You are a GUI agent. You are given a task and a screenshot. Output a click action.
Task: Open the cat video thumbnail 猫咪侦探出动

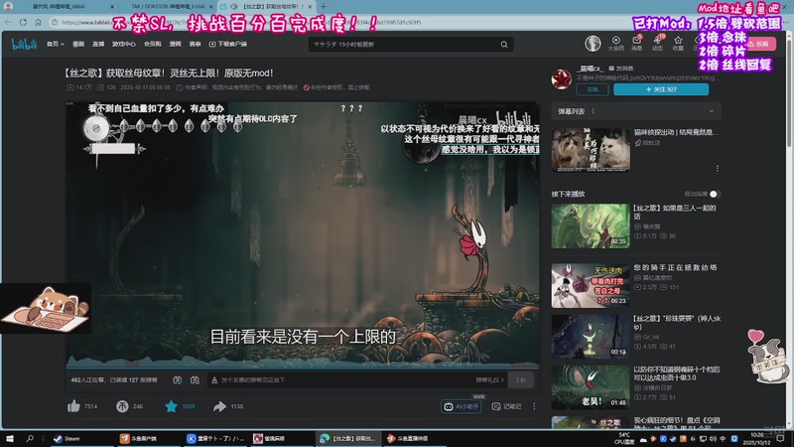click(x=591, y=150)
